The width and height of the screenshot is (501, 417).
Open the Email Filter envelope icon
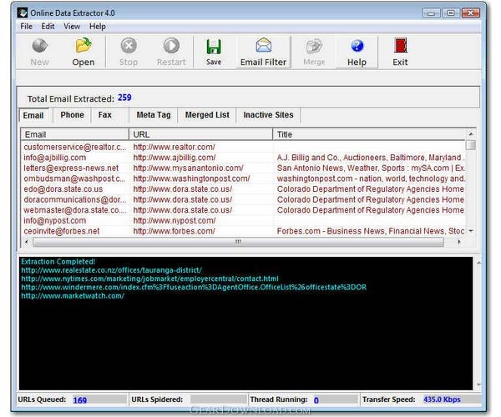coord(264,45)
